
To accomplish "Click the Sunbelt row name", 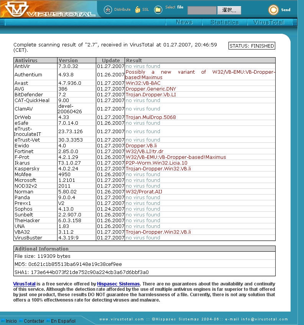I will click(x=24, y=215).
